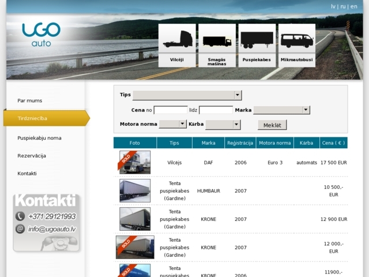This screenshot has width=369, height=277.
Task: Click the HUMBAUR row type description
Action: point(175,191)
